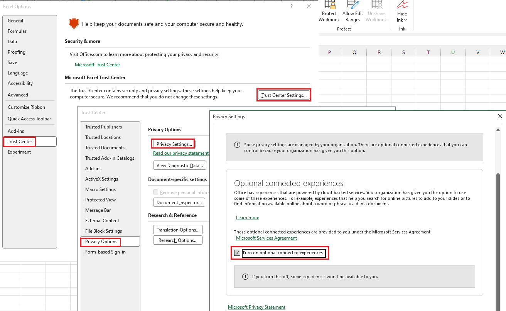Open the Read our privacy statement link

[x=181, y=153]
